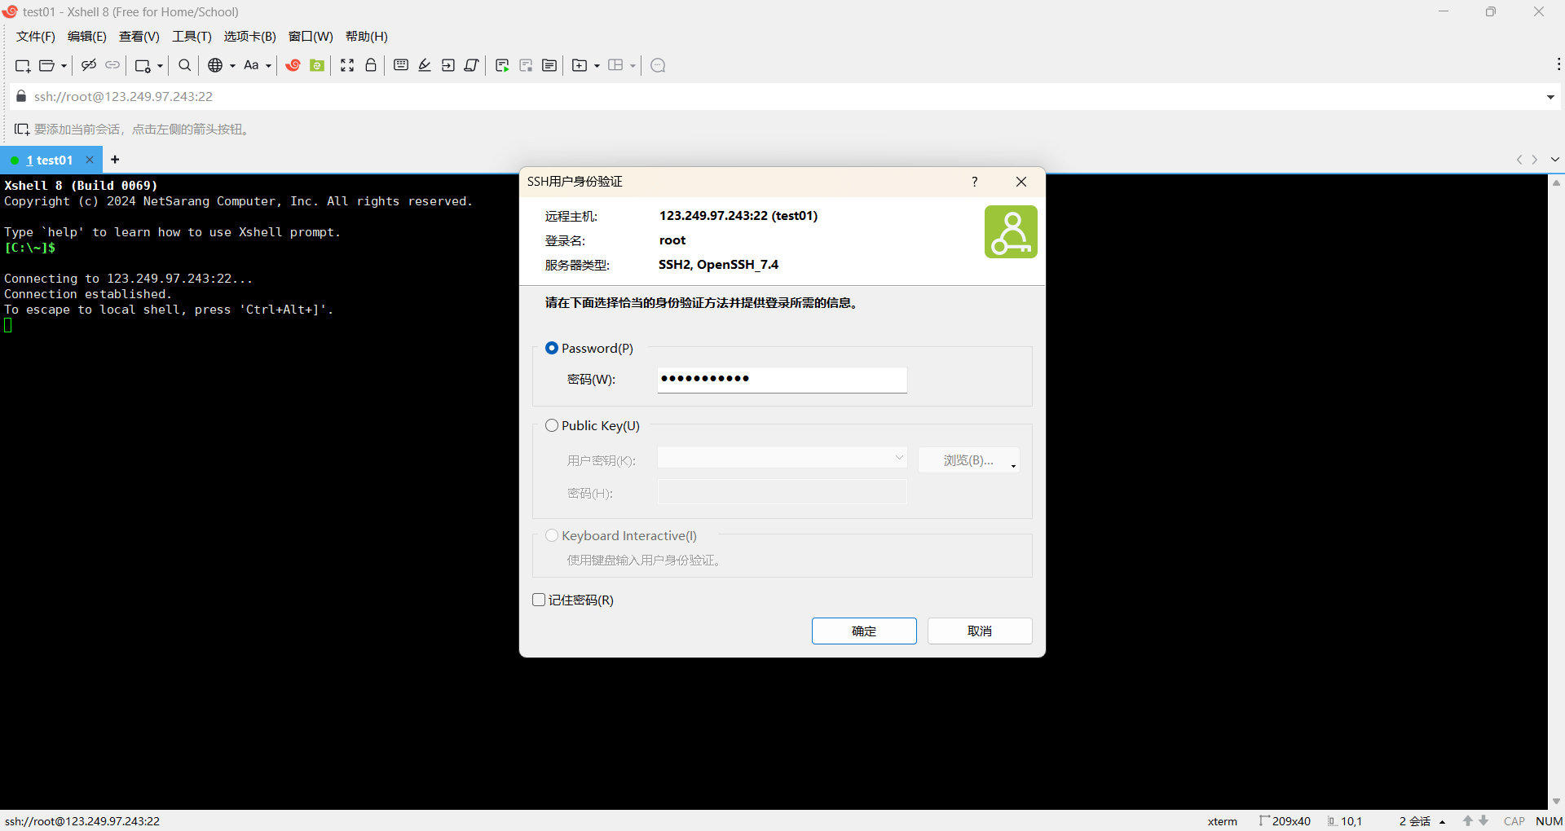Click the Find magnifier icon
The height and width of the screenshot is (831, 1565).
(185, 65)
